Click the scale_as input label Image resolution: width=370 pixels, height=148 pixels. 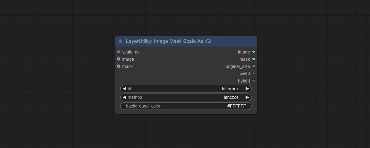(x=131, y=52)
